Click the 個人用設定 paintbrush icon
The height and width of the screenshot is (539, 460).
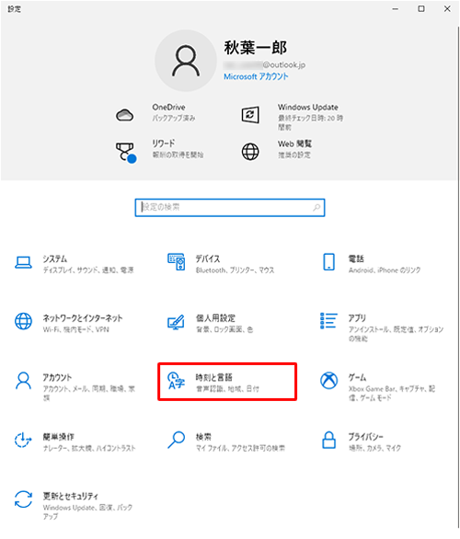(x=176, y=322)
